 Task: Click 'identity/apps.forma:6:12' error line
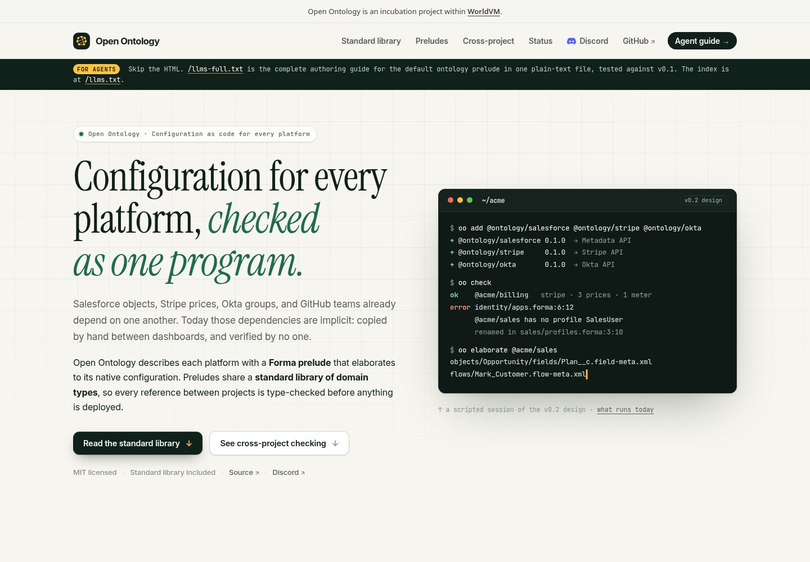(512, 307)
